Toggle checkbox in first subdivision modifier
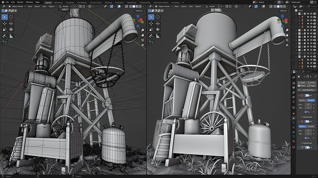This screenshot has width=318, height=178. coord(306,112)
